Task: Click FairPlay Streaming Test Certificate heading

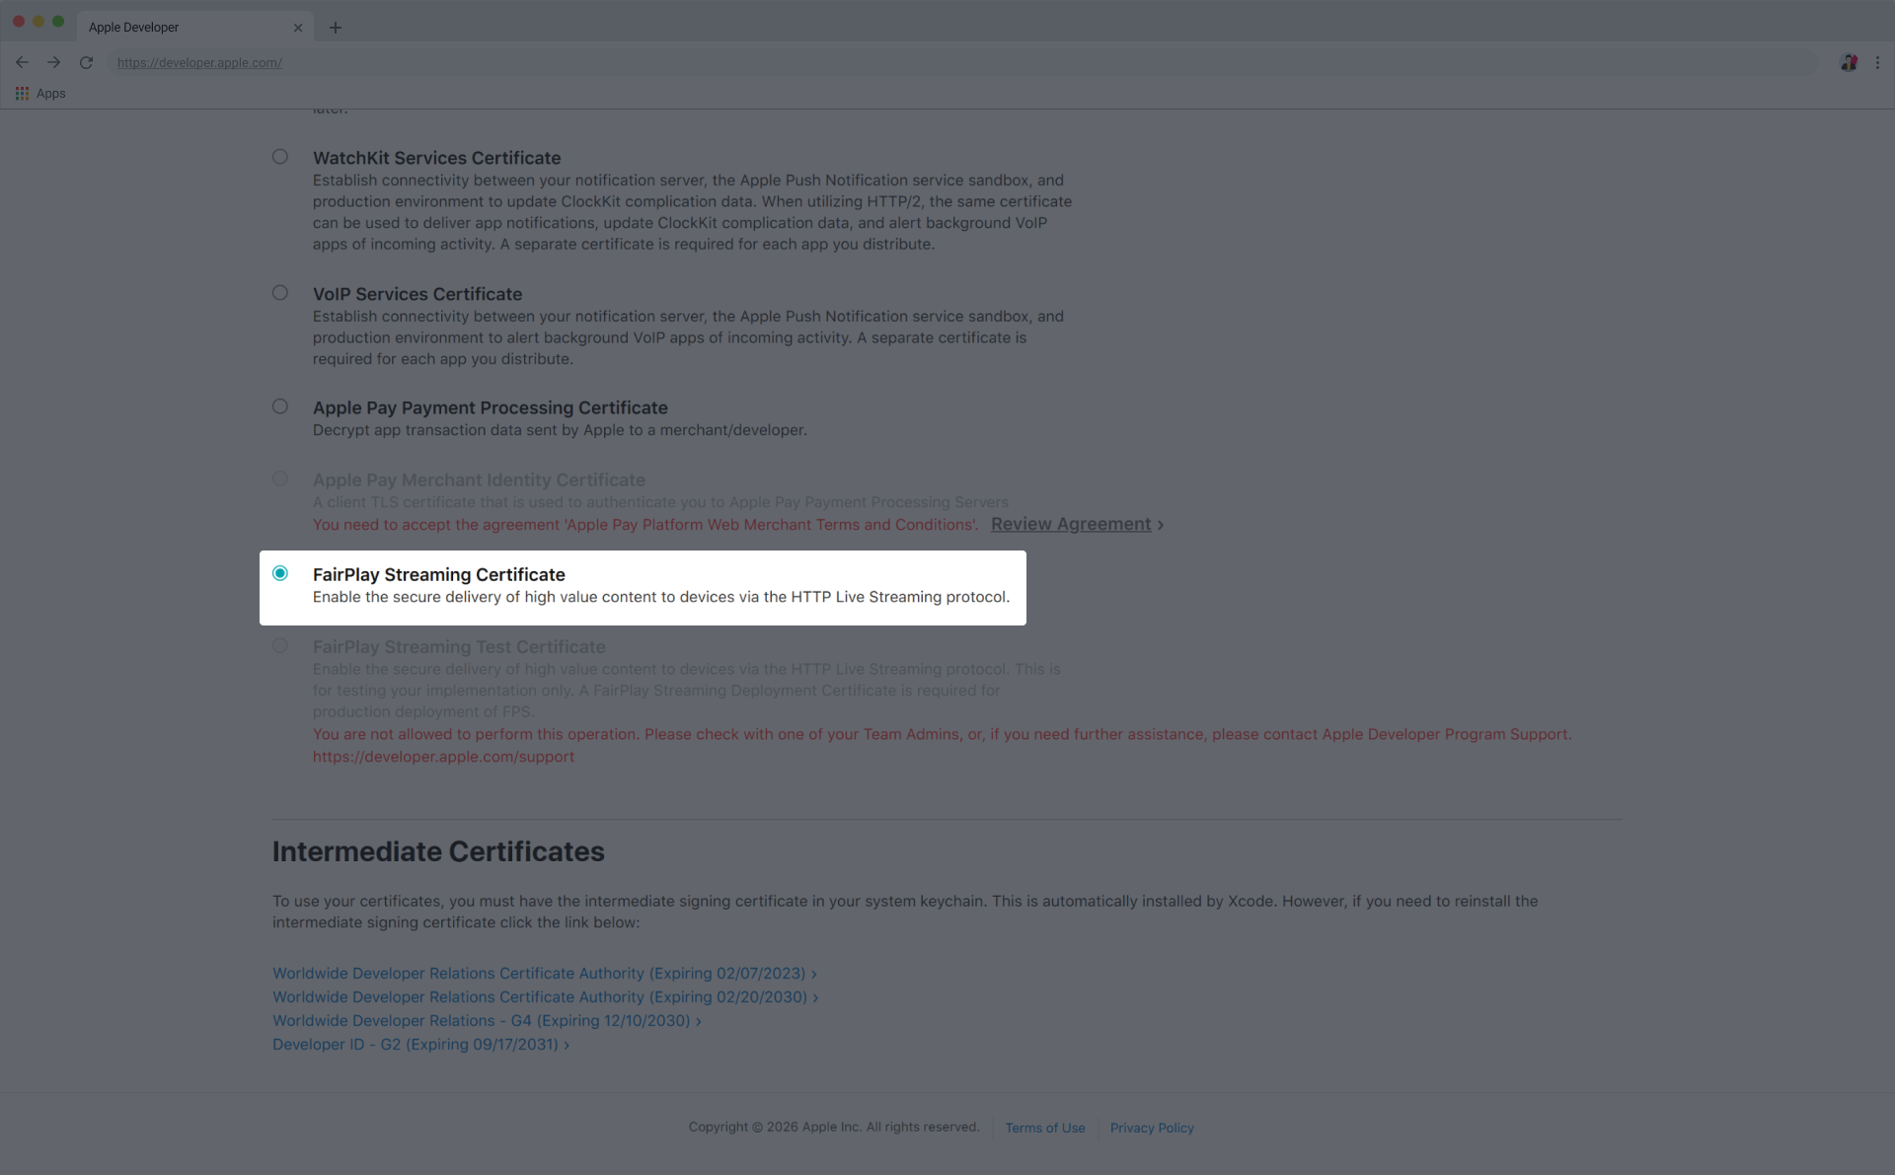Action: click(459, 646)
